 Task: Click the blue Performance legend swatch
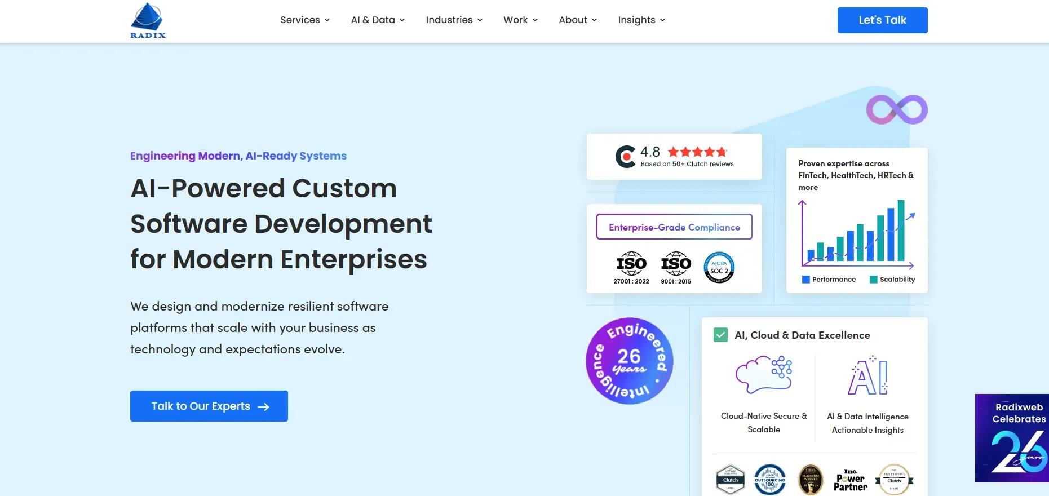(806, 280)
